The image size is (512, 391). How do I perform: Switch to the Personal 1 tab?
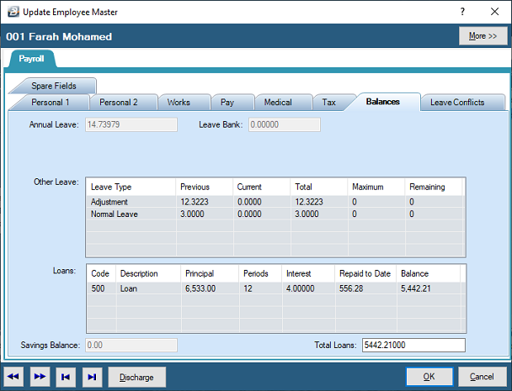51,103
